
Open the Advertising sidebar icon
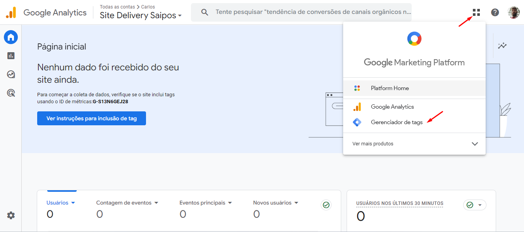click(11, 93)
